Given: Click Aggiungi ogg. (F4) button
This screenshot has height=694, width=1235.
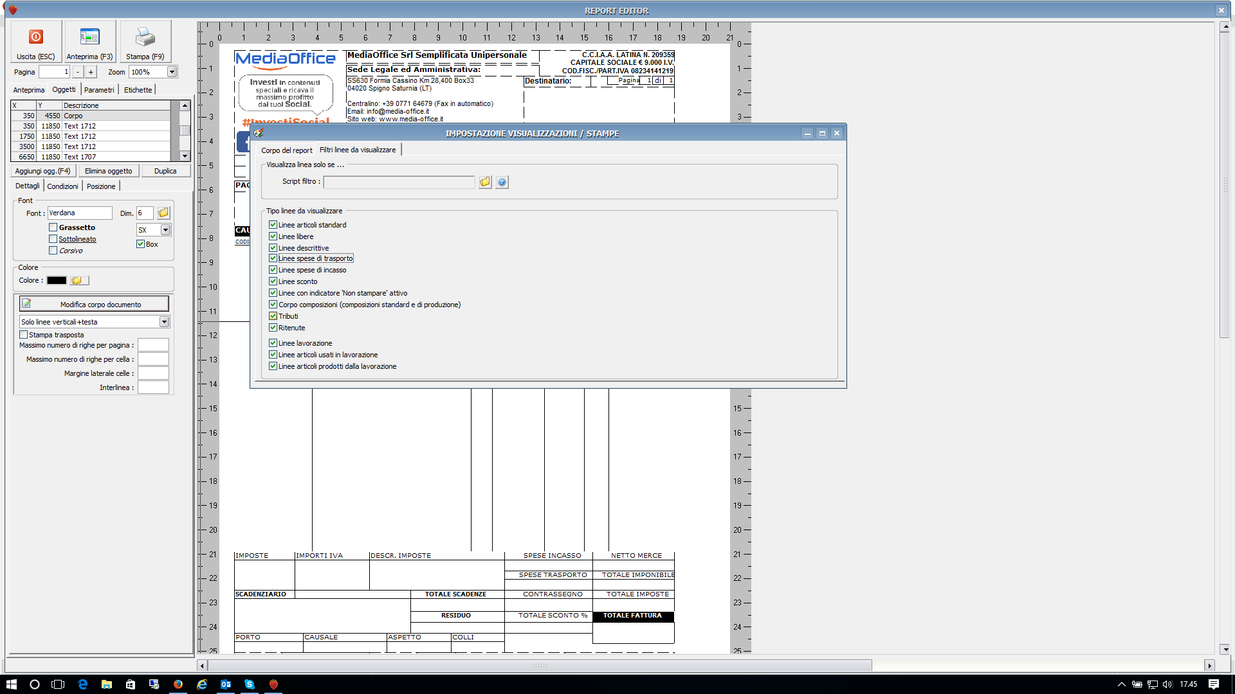Looking at the screenshot, I should pyautogui.click(x=43, y=171).
